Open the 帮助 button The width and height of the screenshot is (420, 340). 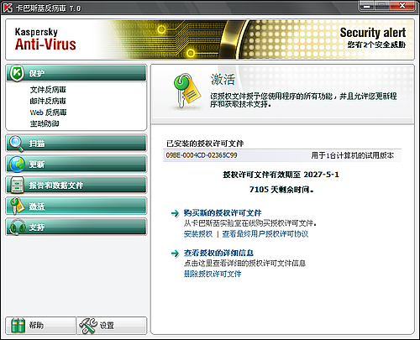[41, 326]
